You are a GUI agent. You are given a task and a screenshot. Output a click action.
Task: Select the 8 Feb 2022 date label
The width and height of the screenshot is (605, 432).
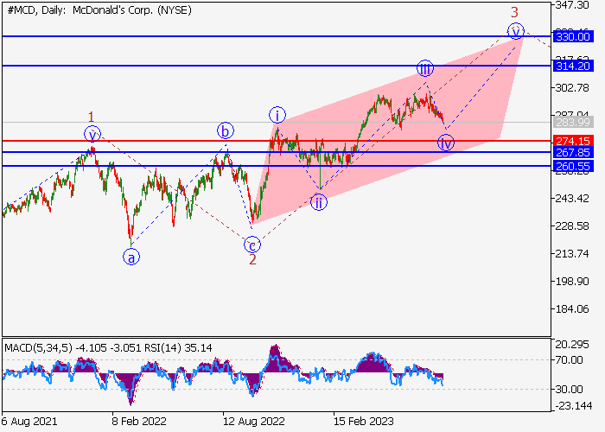tap(139, 421)
